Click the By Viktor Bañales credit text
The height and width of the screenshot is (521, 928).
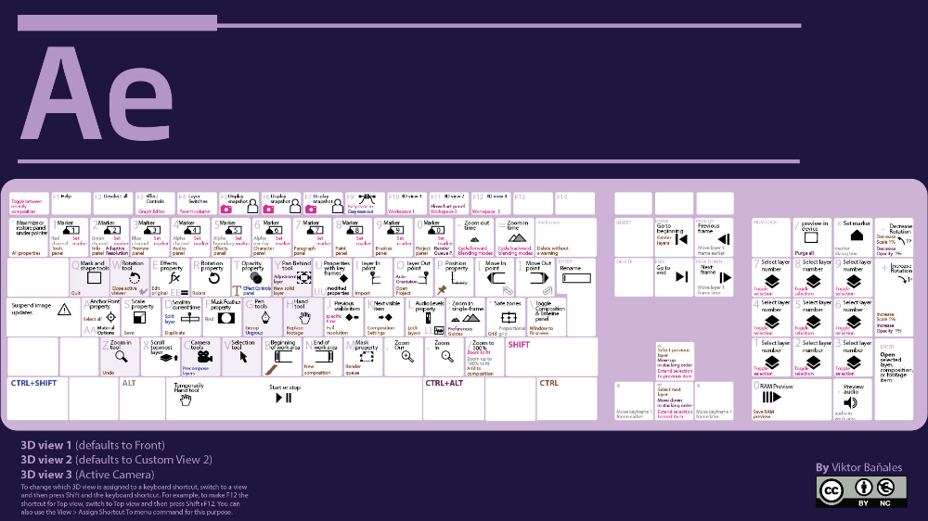click(x=858, y=467)
